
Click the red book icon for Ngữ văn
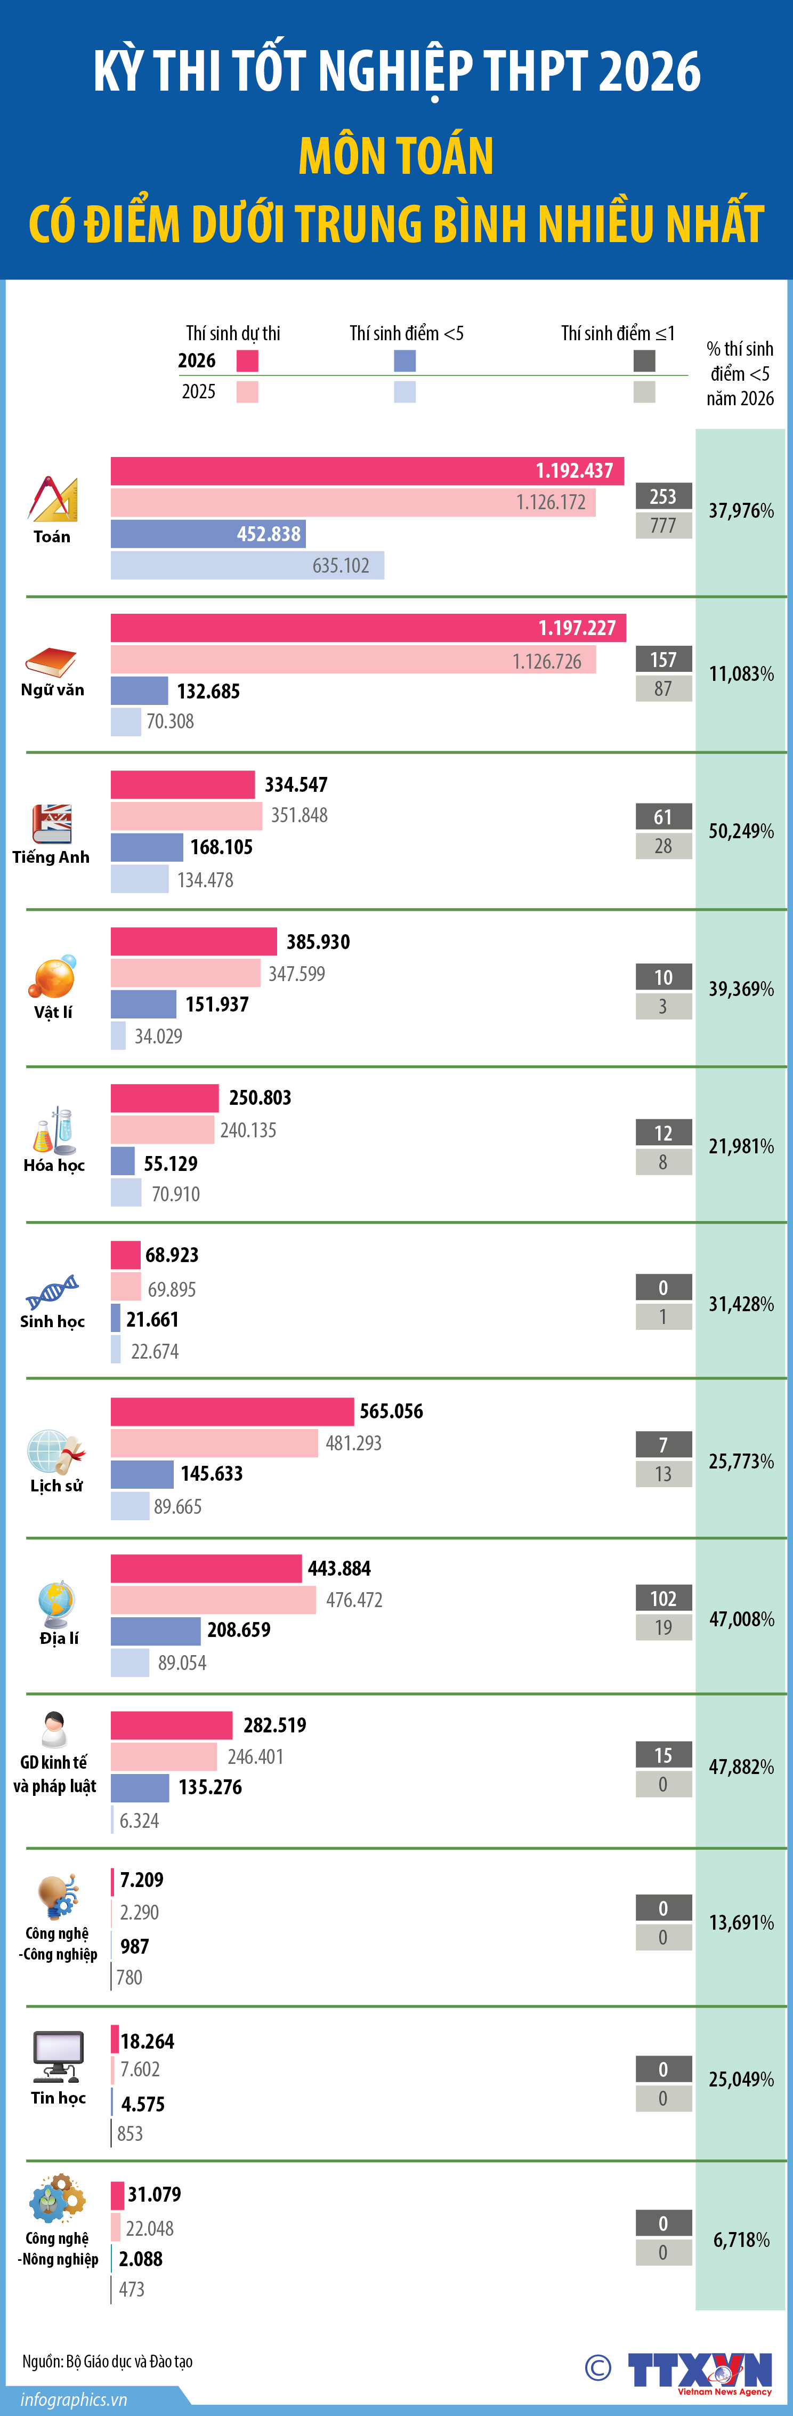point(51,662)
